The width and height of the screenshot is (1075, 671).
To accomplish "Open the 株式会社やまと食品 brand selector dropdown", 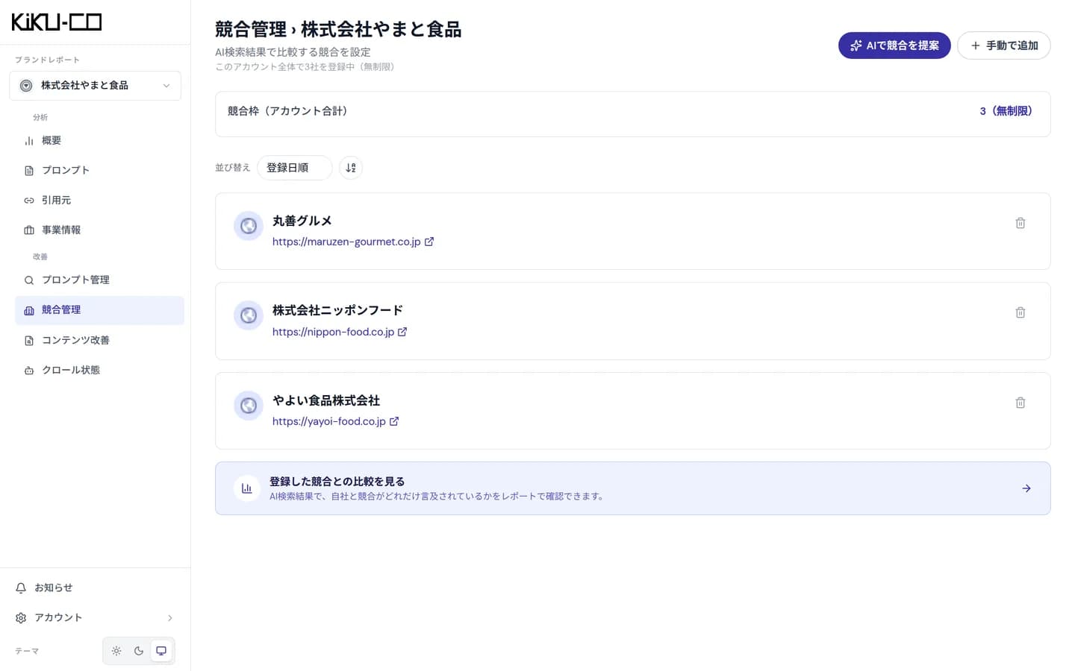I will click(x=95, y=86).
